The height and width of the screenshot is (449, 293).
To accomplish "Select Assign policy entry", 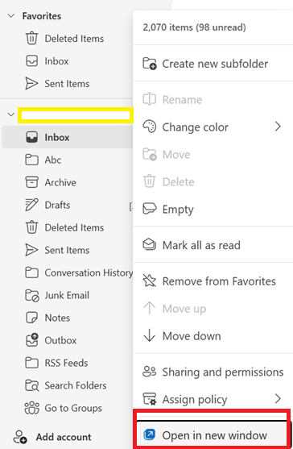I will (x=213, y=399).
